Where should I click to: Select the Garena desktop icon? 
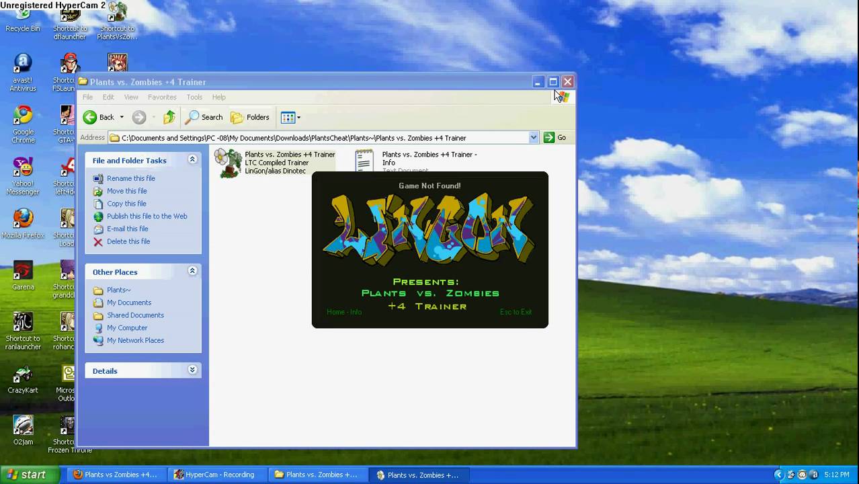tap(23, 276)
